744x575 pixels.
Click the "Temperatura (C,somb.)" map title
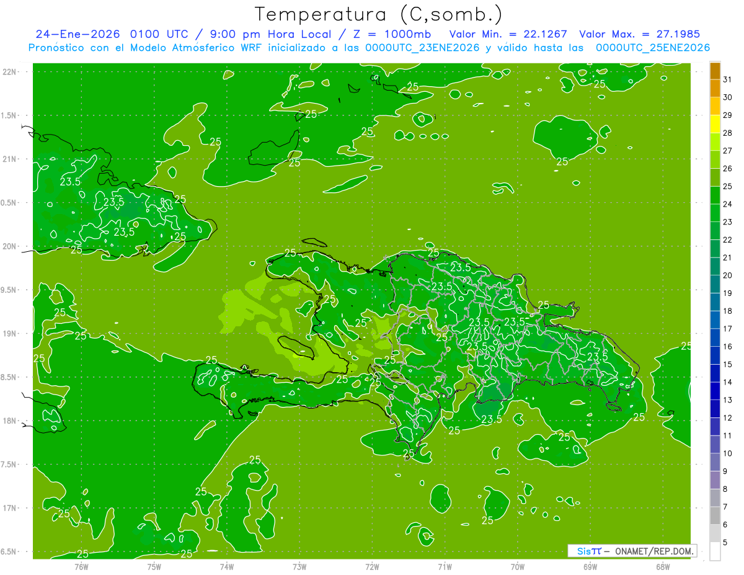click(378, 14)
